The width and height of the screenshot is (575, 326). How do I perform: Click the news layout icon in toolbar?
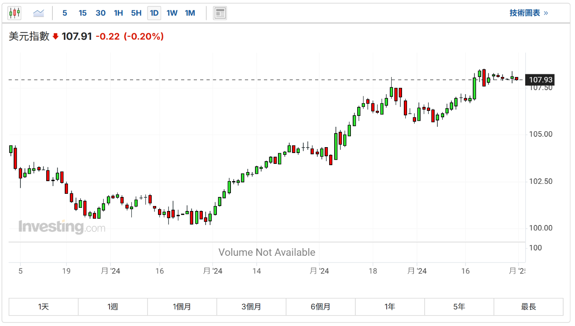tap(220, 13)
